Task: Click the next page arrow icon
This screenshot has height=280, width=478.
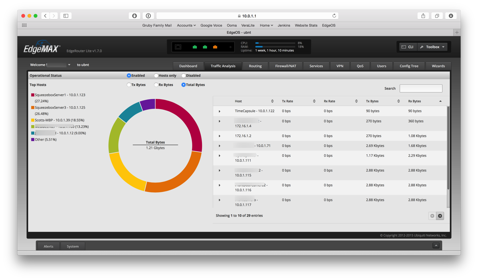Action: tap(440, 215)
